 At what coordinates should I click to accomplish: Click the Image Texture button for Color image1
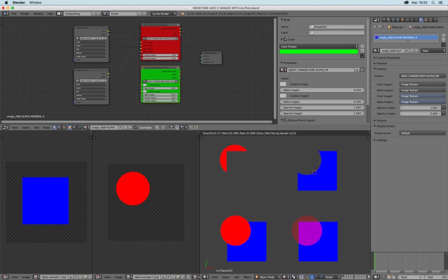(422, 84)
